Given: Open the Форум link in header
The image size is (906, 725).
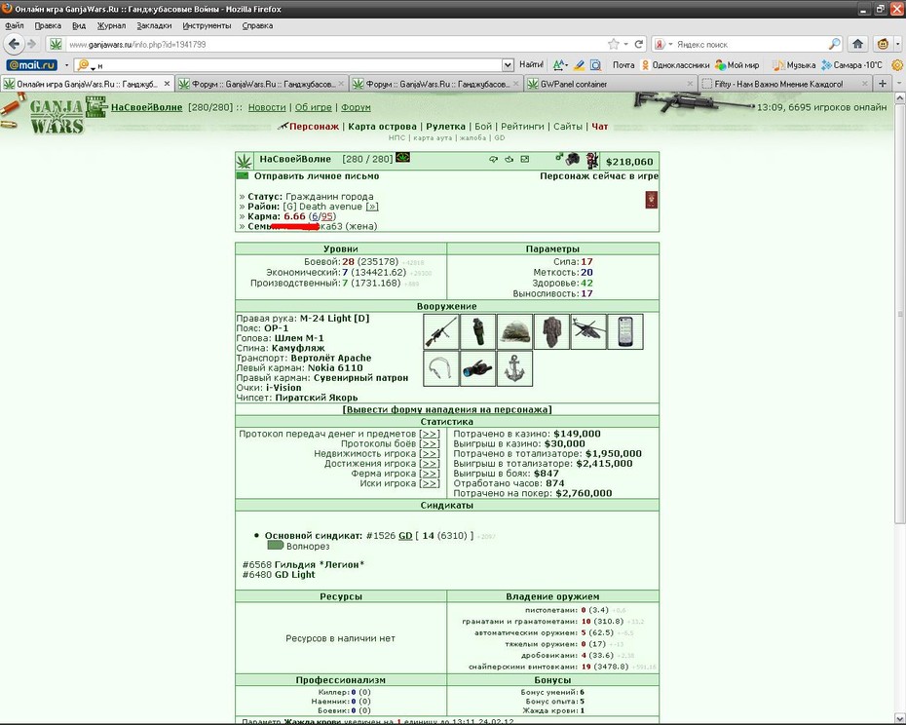Looking at the screenshot, I should pyautogui.click(x=356, y=107).
